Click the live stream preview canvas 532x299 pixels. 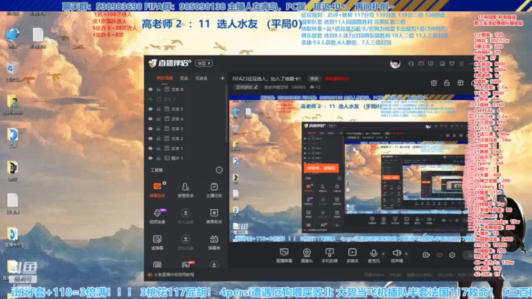[x=351, y=169]
